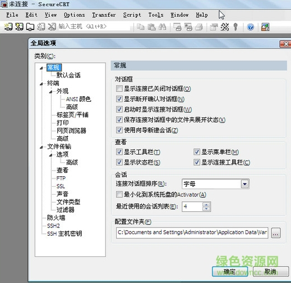Open the Transfer menu
The height and width of the screenshot is (283, 291).
click(x=104, y=15)
